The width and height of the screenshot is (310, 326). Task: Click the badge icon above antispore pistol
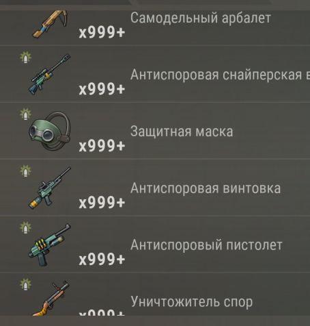[26, 227]
